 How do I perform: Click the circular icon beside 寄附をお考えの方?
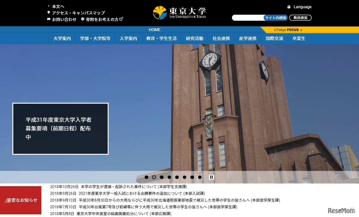pyautogui.click(x=82, y=19)
